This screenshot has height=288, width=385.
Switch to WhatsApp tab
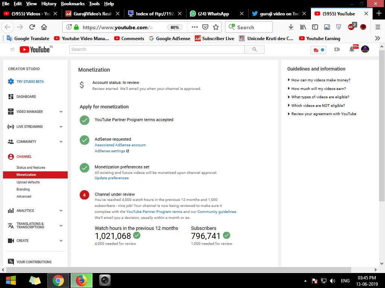point(217,14)
